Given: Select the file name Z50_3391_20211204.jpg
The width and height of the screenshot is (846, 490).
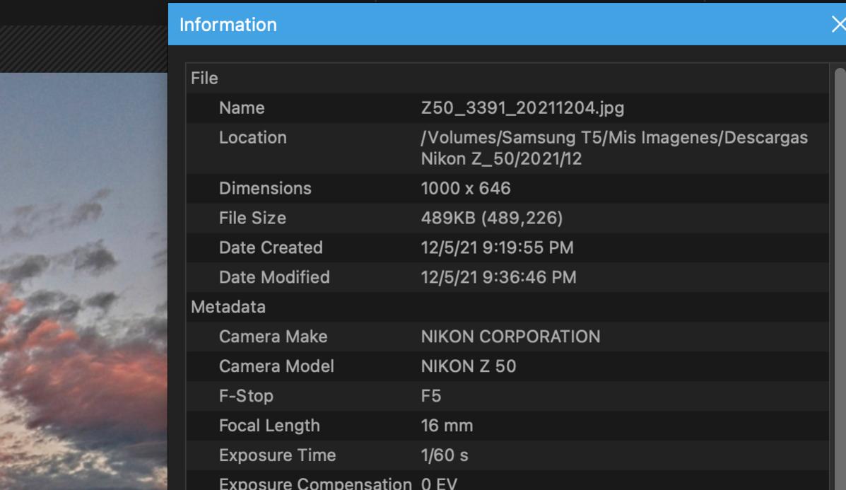Looking at the screenshot, I should click(x=522, y=108).
